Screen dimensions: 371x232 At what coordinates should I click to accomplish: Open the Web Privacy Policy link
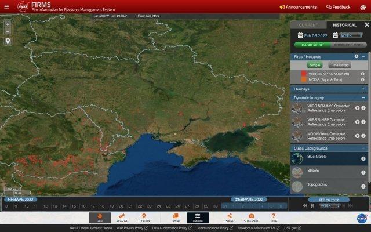132,228
